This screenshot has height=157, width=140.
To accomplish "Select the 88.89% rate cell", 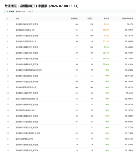I will (106, 30).
